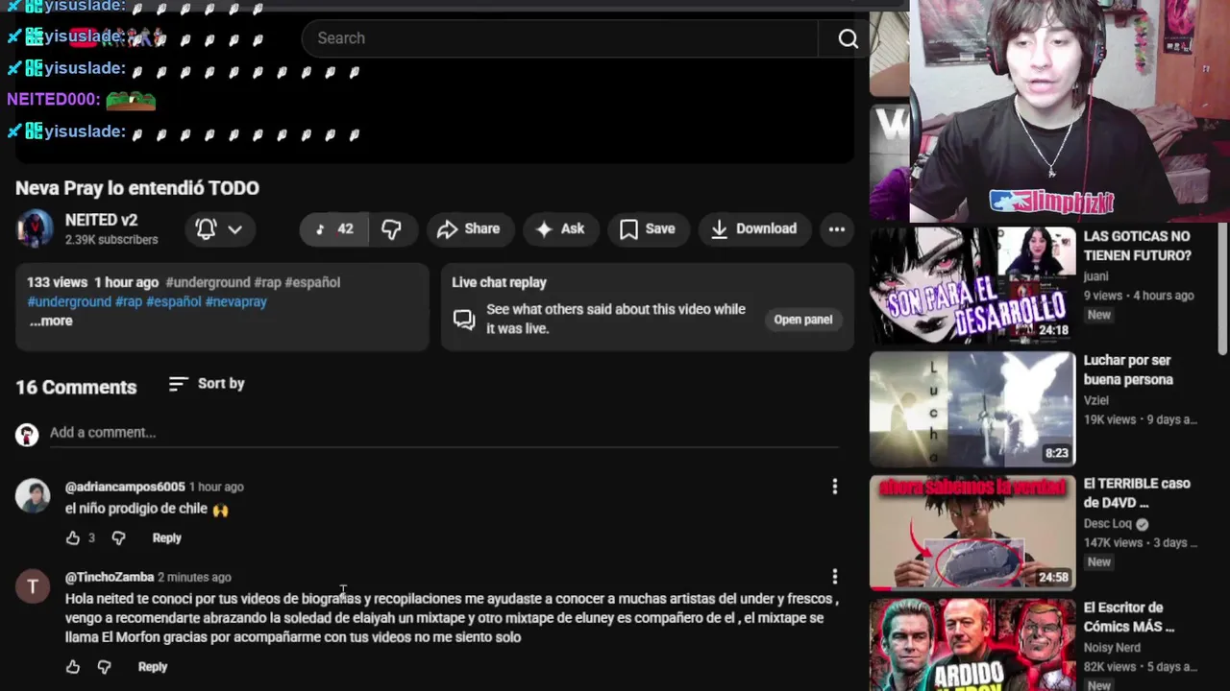Dislike the Neva Pray video

point(391,228)
